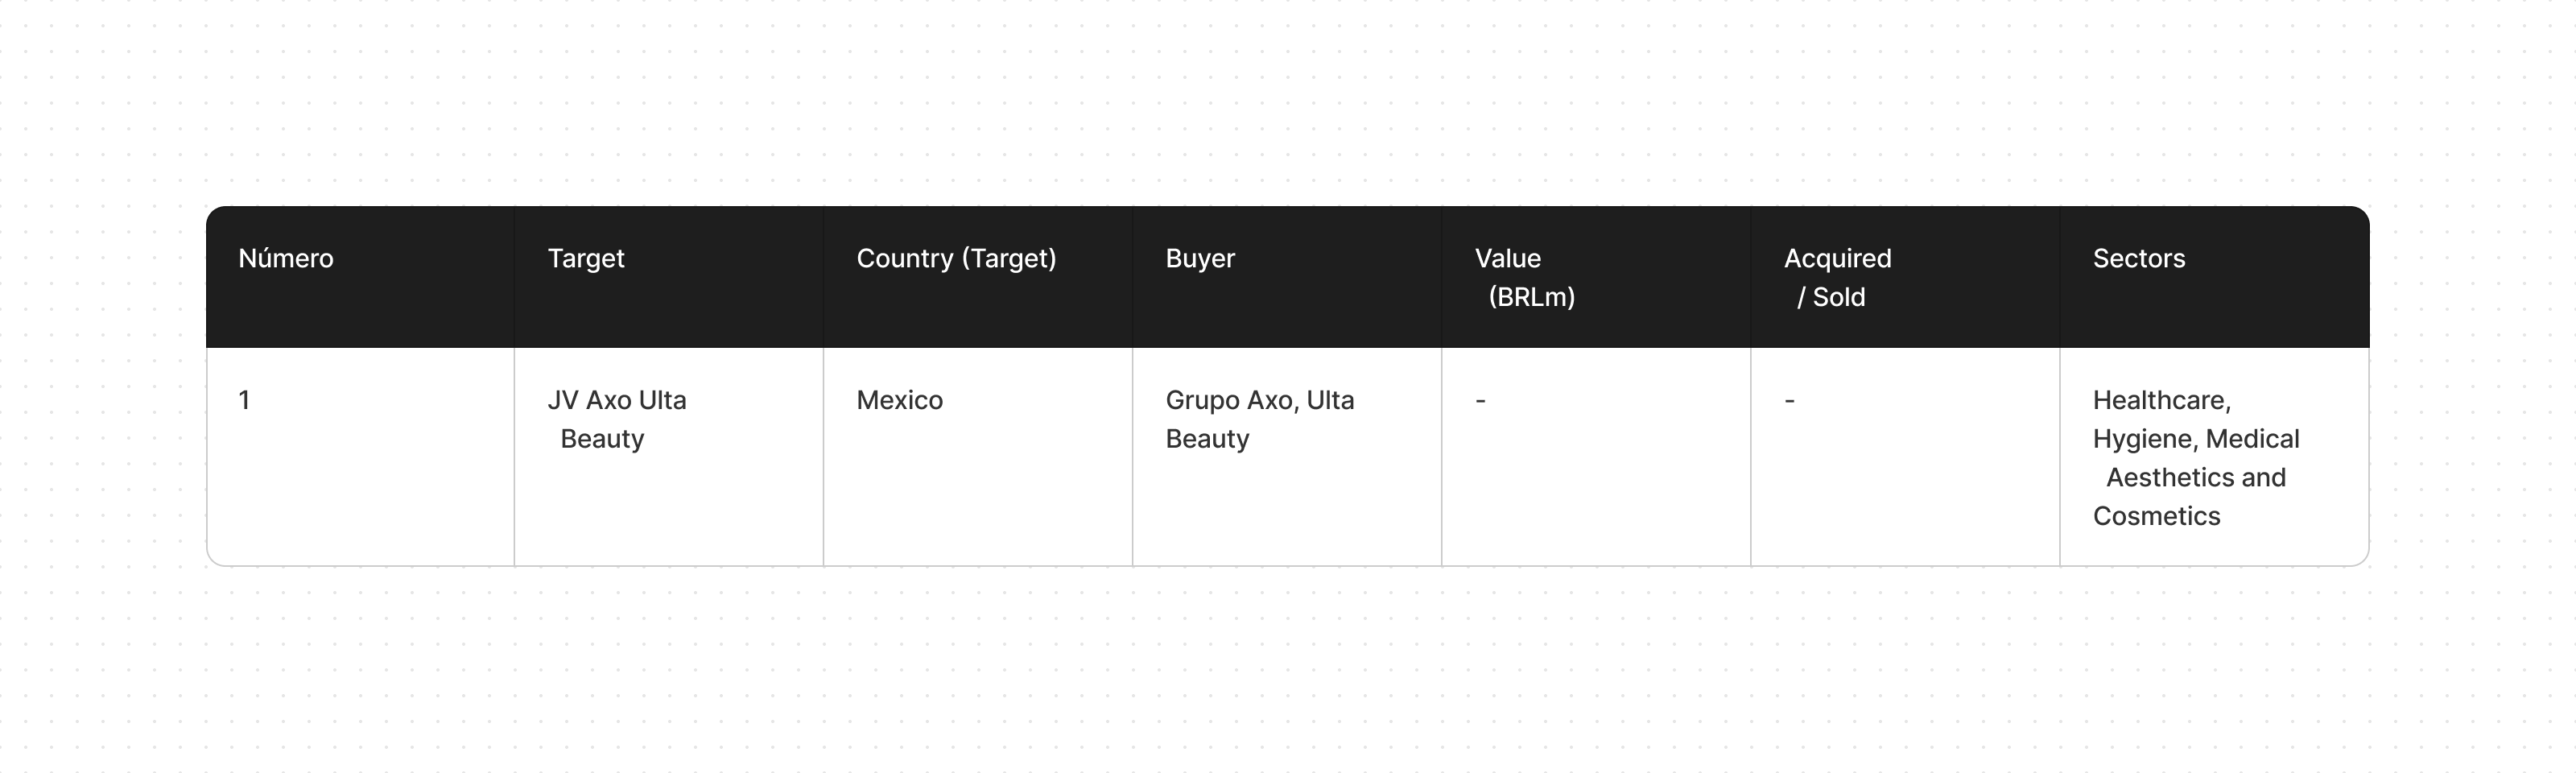Click the dash in Value column
This screenshot has height=773, width=2576.
coord(1480,400)
